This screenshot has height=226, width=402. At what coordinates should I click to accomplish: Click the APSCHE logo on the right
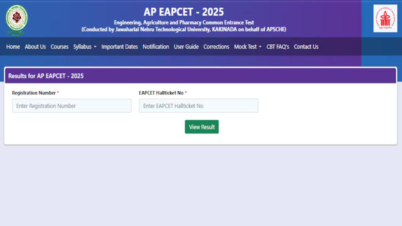coord(385,18)
